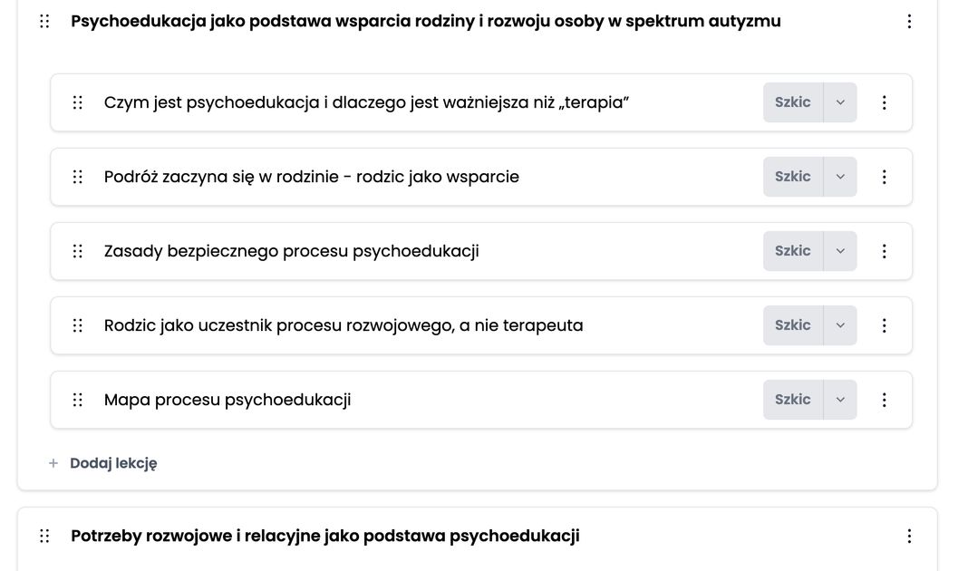Expand status chevron for 'Podróż zaczyna się' lesson

pos(840,177)
